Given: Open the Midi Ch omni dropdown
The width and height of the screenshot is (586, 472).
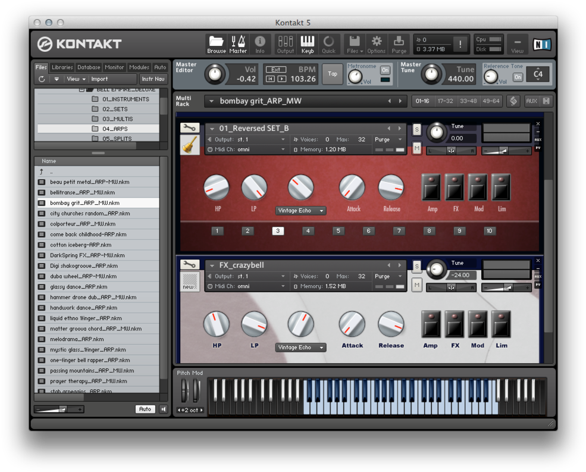Looking at the screenshot, I should click(x=250, y=149).
